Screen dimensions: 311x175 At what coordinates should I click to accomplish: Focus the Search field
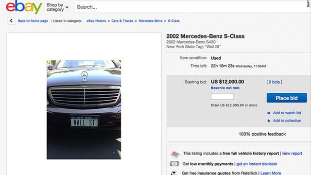point(191,7)
